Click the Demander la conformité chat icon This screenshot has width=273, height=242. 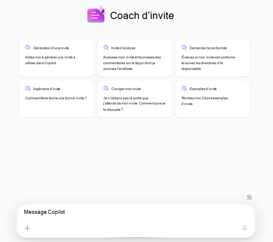(x=184, y=47)
